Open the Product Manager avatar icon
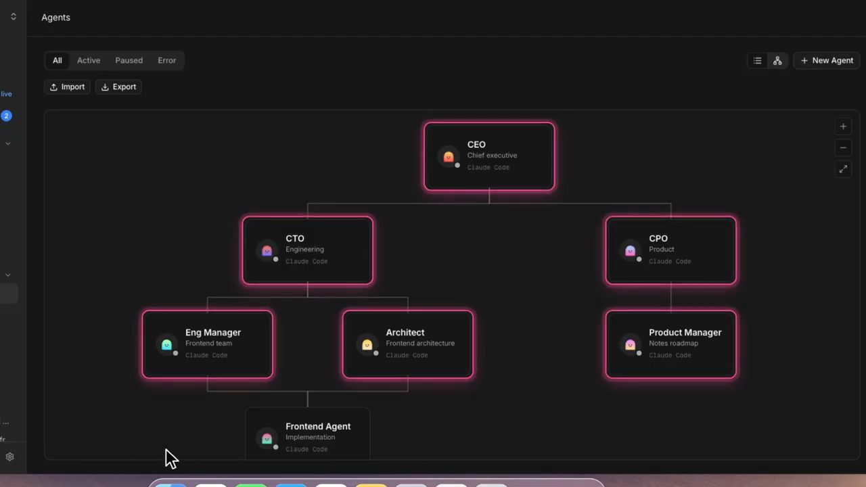Image resolution: width=866 pixels, height=487 pixels. [630, 345]
